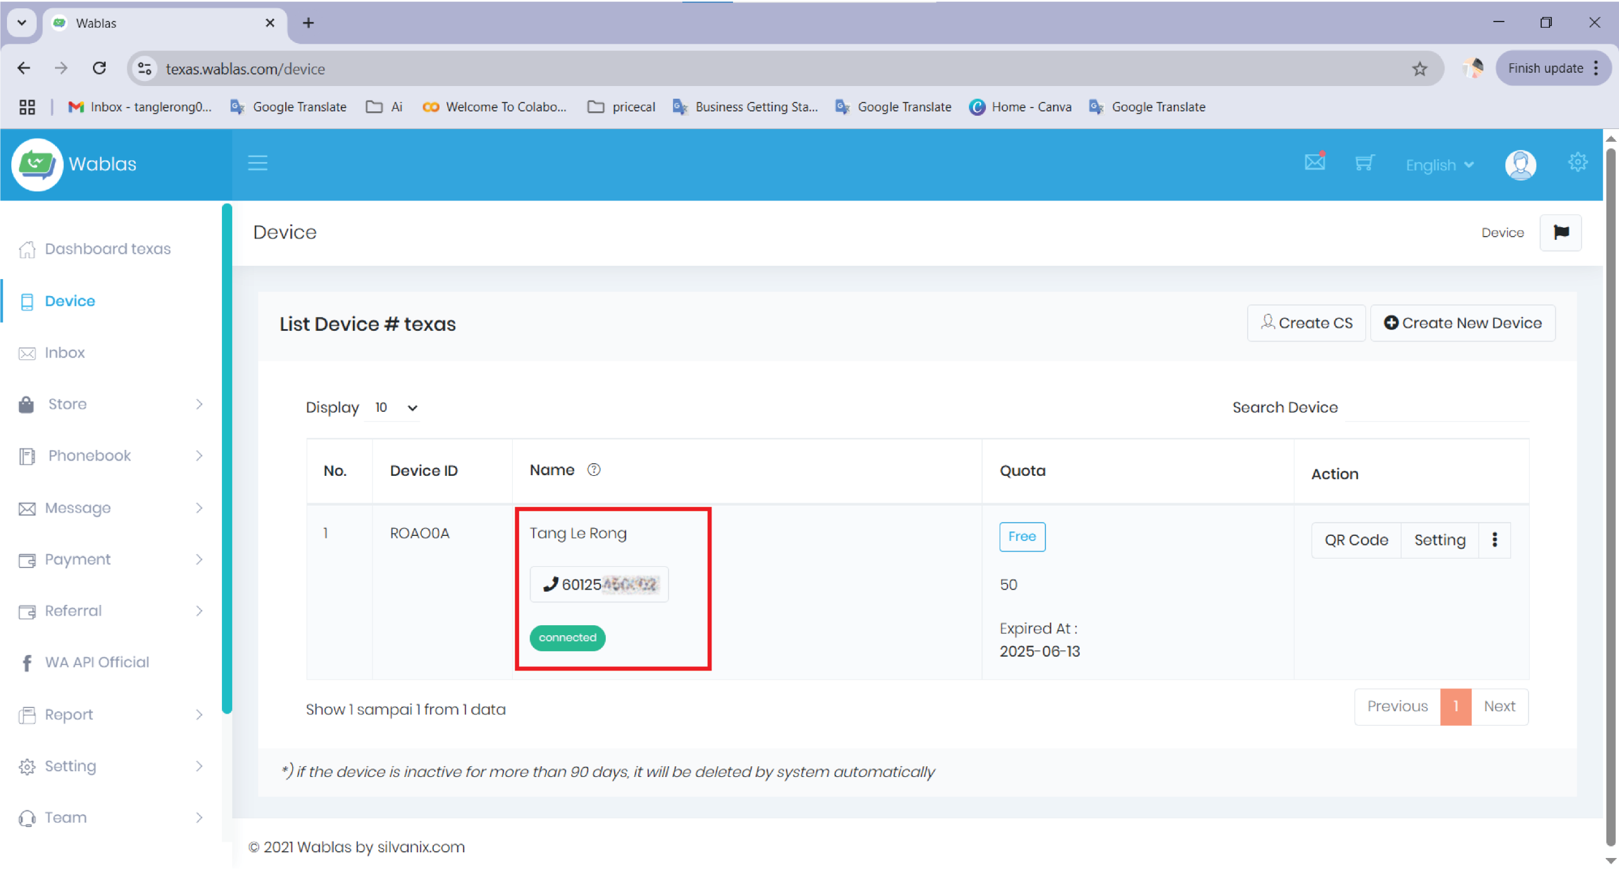Screen dimensions: 1619x870
Task: Click the Create CS button
Action: [1307, 323]
